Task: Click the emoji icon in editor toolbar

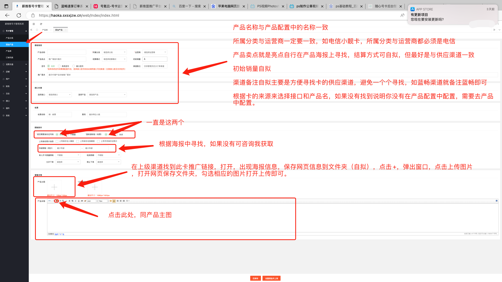Action: (111, 201)
